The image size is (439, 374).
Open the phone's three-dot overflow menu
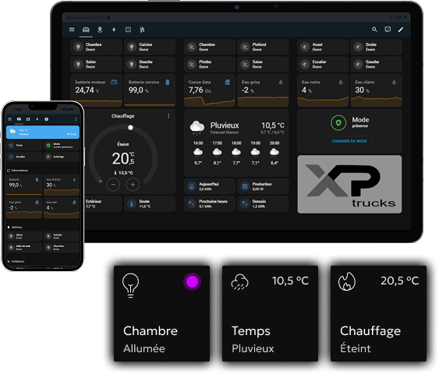(76, 119)
